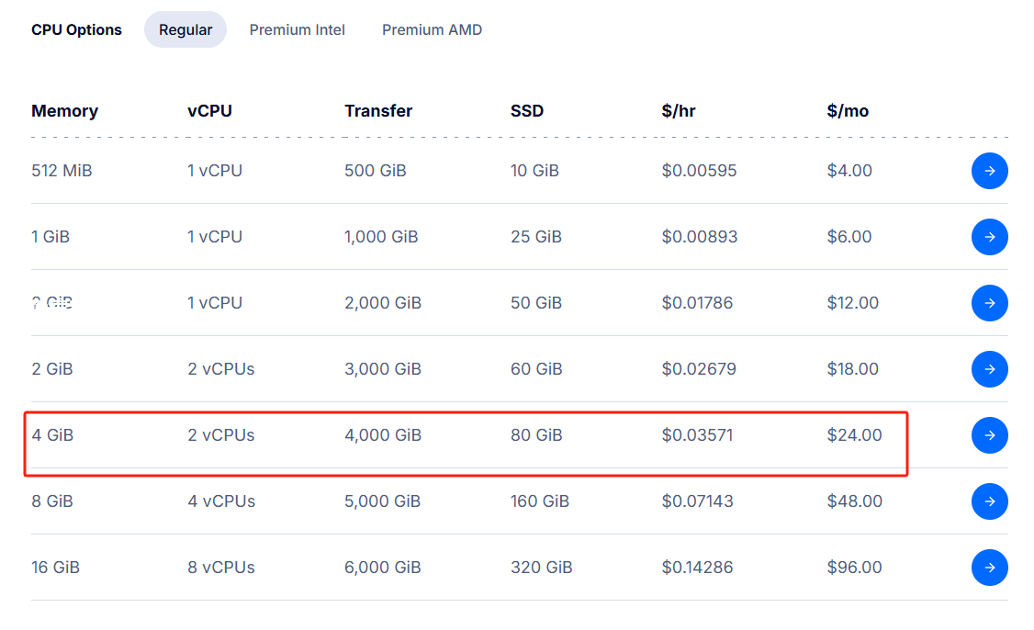Click the $0.14286 hourly price

697,568
